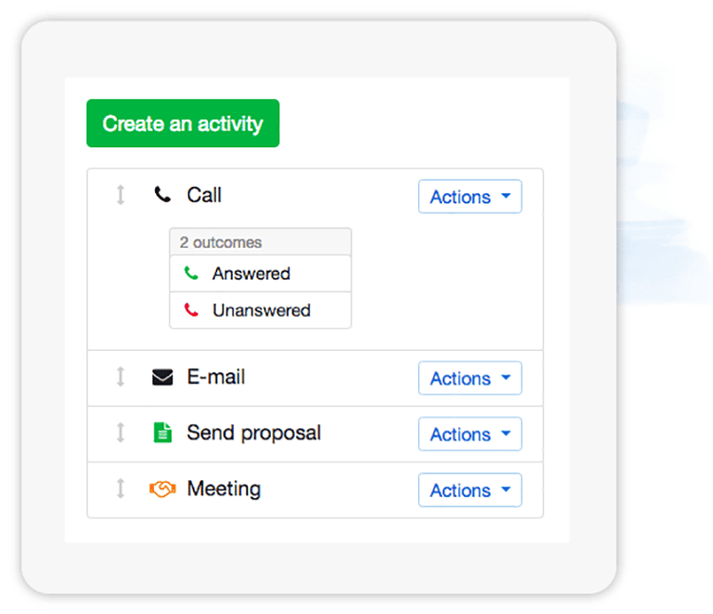Select the Unanswered outcome
Viewport: 713px width, 614px height.
tap(260, 310)
